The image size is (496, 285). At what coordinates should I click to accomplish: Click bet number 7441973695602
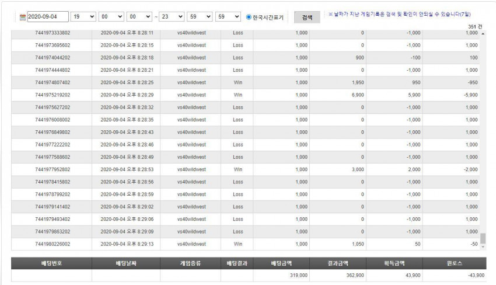tap(53, 46)
